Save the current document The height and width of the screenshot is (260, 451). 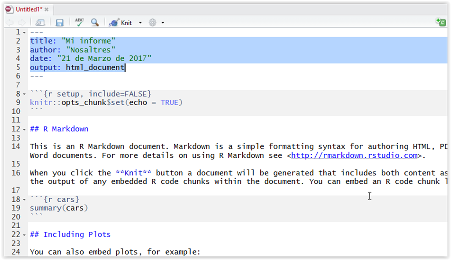coord(59,22)
